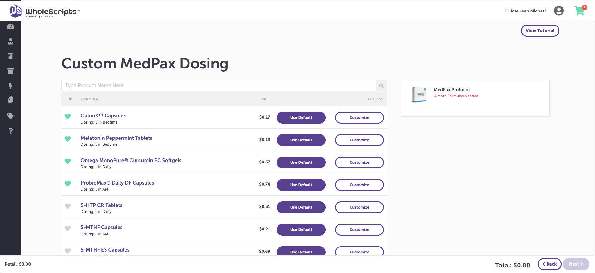This screenshot has width=595, height=273.
Task: Customize 5-MTHF Capsules dosing
Action: click(x=359, y=230)
